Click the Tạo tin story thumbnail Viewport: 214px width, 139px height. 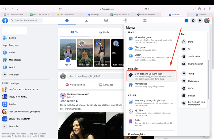point(68,54)
